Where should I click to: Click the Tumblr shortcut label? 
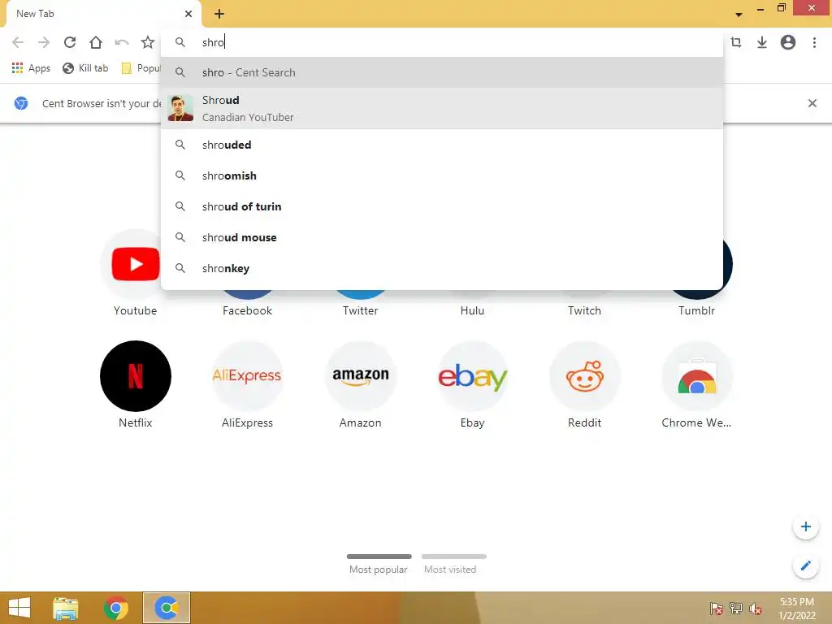(x=696, y=311)
